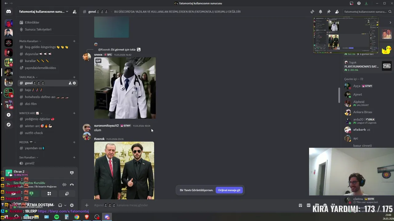Add channel to MEDYA category
The image size is (394, 221).
(74, 142)
